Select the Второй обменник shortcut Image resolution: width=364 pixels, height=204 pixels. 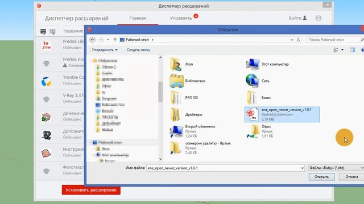tap(193, 131)
